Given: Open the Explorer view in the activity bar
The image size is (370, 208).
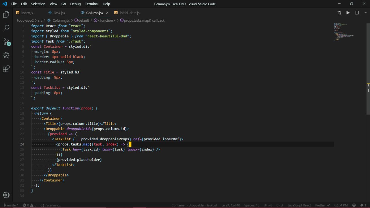Looking at the screenshot, I should coord(6,15).
